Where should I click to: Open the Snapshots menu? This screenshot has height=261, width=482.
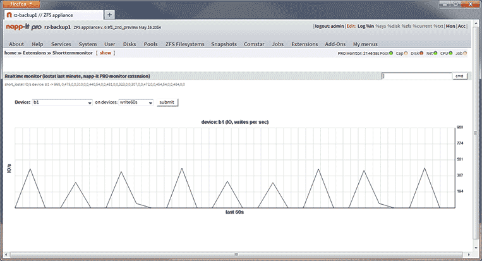pos(224,44)
